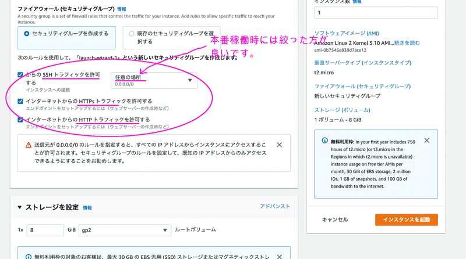Click the 続きを読む link next to AMI name
This screenshot has height=259, width=466.
pyautogui.click(x=407, y=43)
